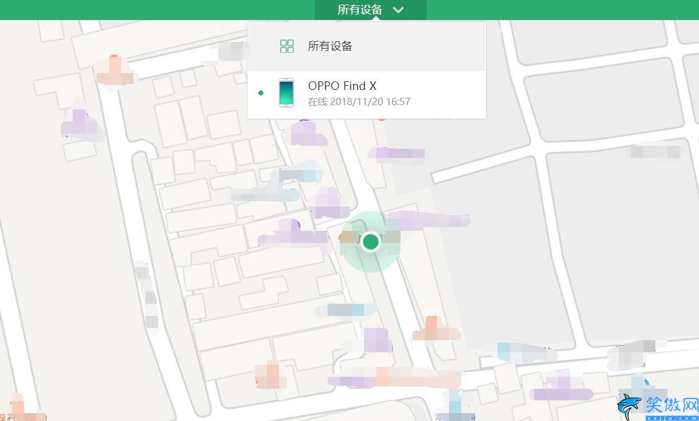Click the online timestamp 2018/11/20 16:57
Screen dimensions: 699x421
pos(370,102)
